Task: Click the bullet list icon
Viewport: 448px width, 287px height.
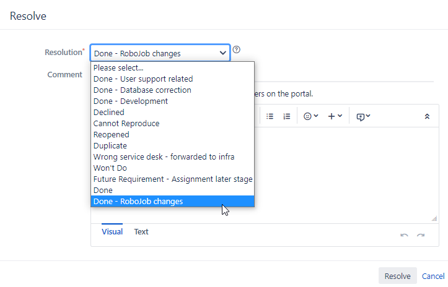Action: coord(270,116)
